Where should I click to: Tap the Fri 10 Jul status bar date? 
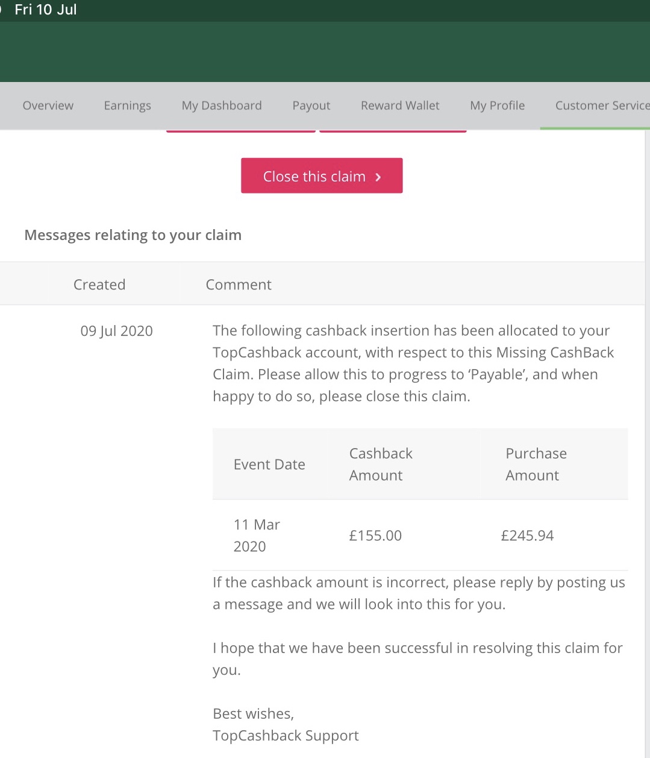[x=46, y=10]
